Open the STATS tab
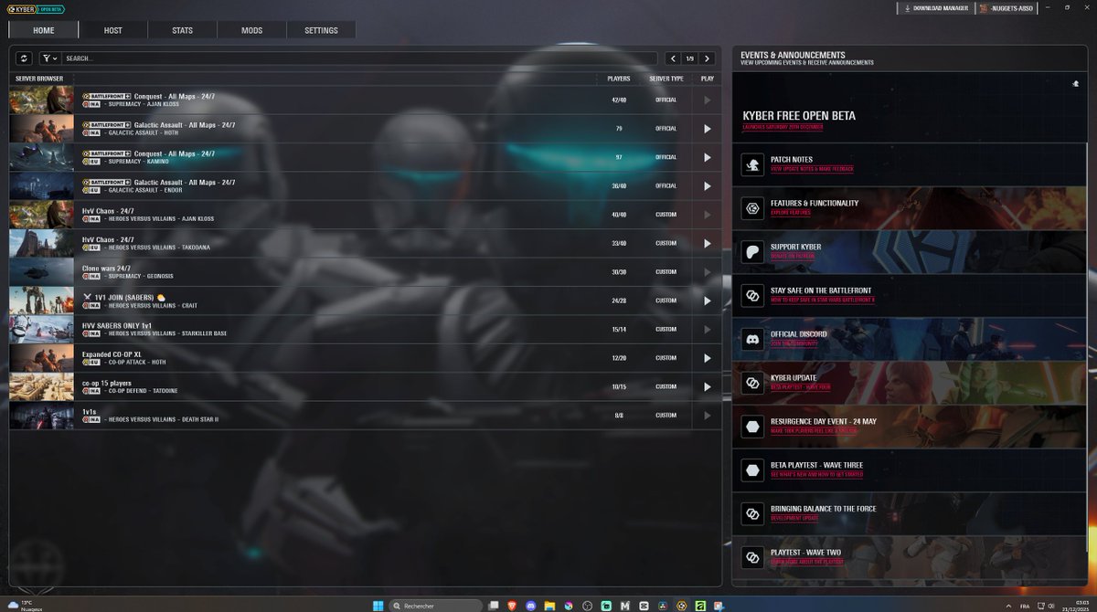 click(183, 30)
